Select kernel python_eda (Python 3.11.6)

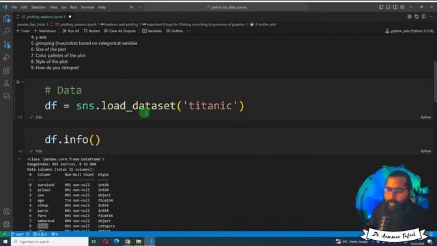[409, 31]
